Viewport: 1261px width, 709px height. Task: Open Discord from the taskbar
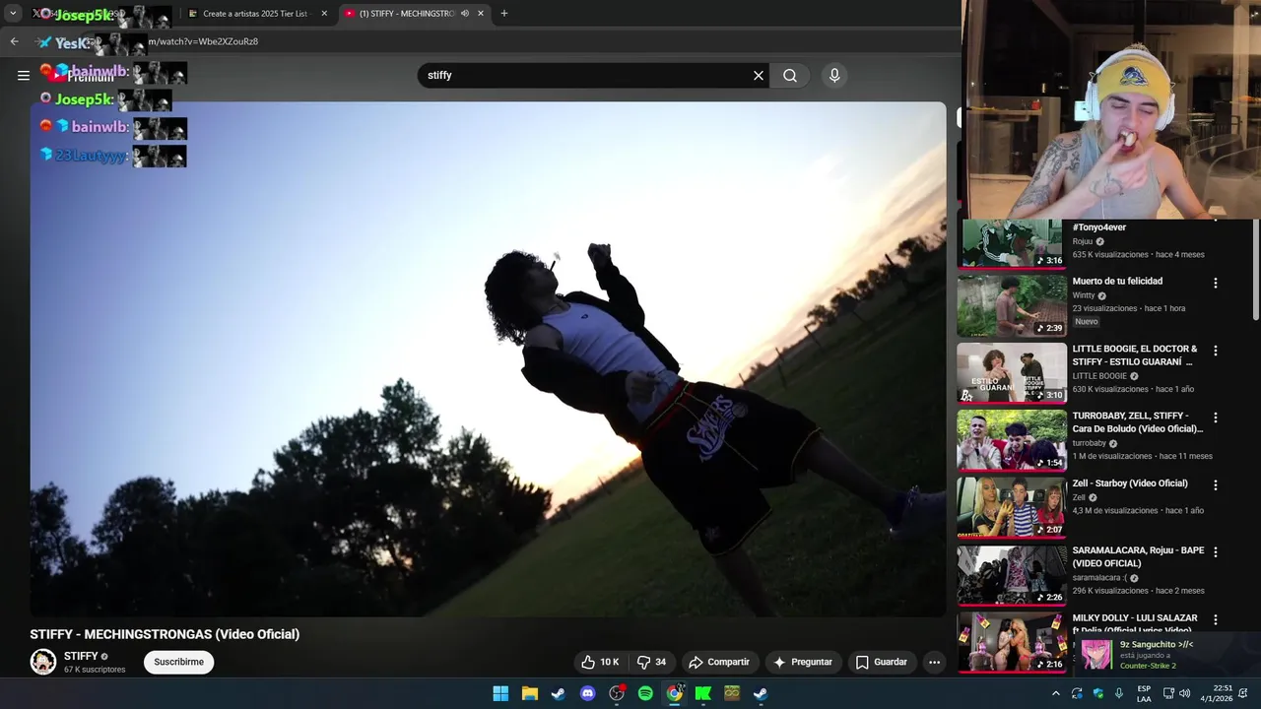point(588,693)
